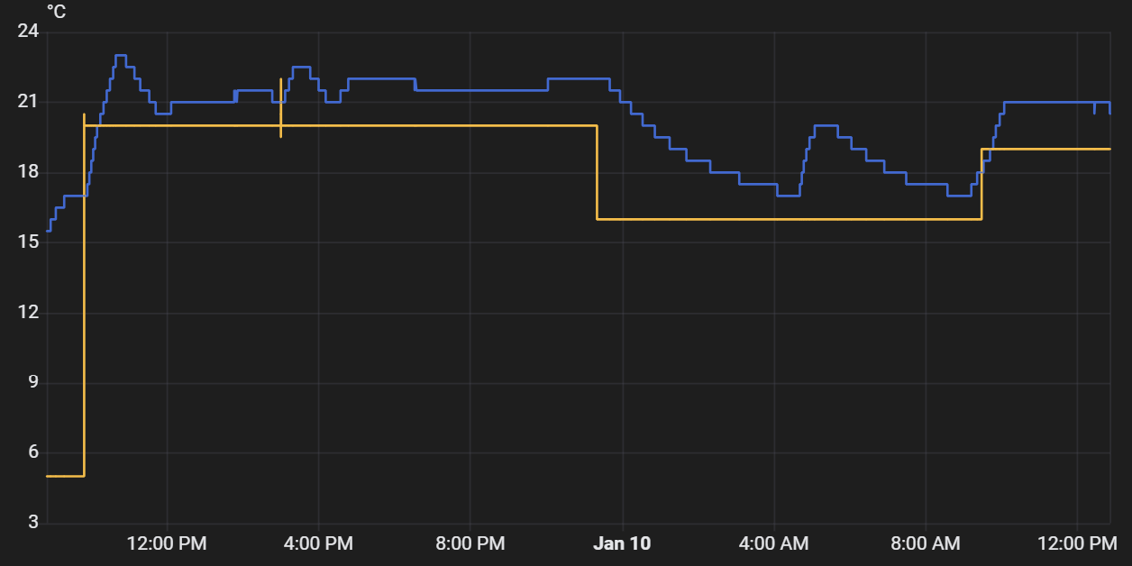Click the 4:00 AM time label
Viewport: 1132px width, 566px height.
pyautogui.click(x=773, y=543)
